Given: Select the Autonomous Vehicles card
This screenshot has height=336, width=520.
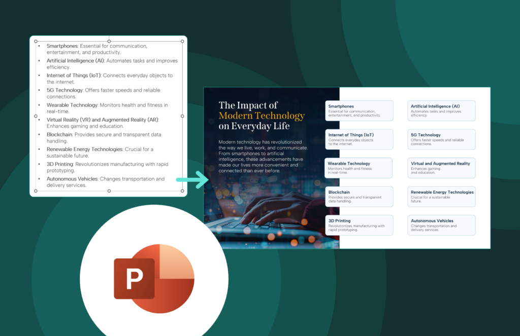Looking at the screenshot, I should pyautogui.click(x=441, y=225).
